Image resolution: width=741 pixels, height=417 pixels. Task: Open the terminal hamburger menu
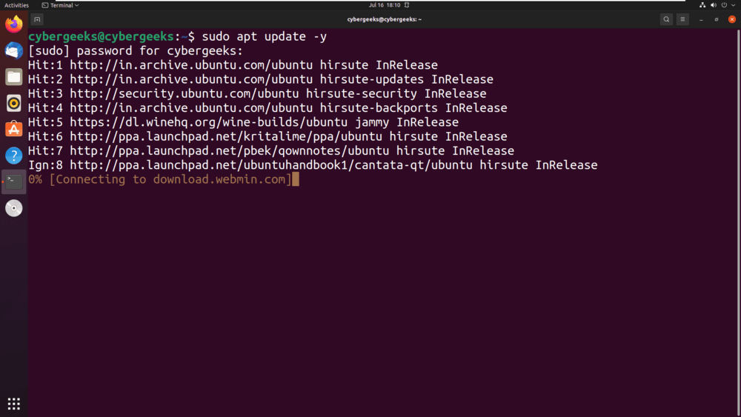coord(682,19)
